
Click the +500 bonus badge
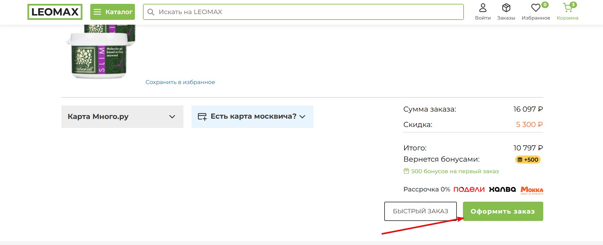tap(528, 160)
